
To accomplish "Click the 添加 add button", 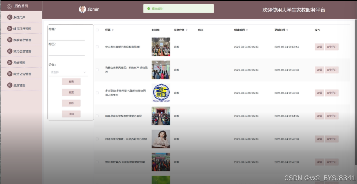I will (x=71, y=114).
